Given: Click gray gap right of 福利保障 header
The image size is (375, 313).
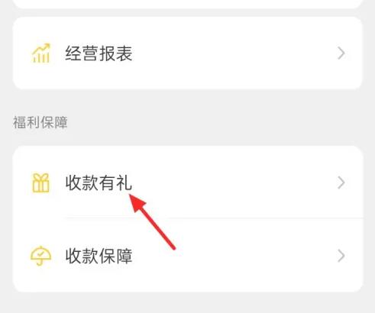Looking at the screenshot, I should 216,122.
